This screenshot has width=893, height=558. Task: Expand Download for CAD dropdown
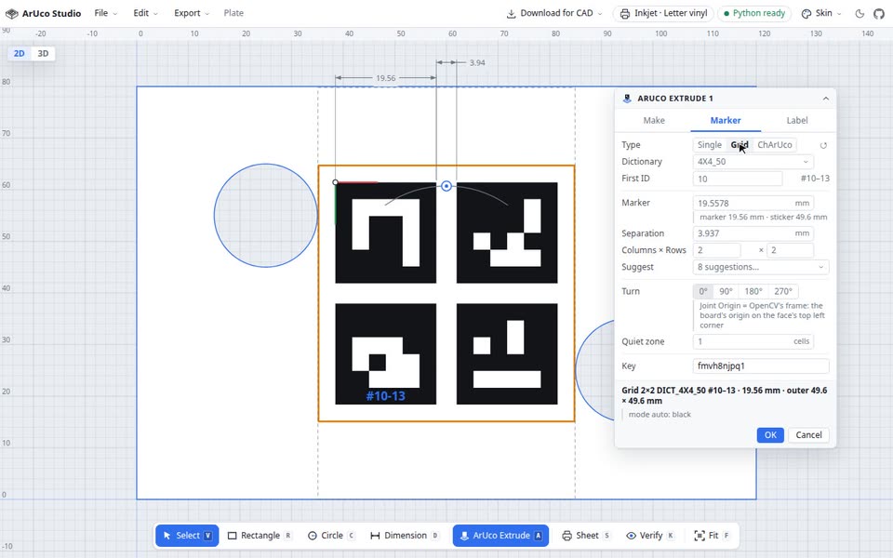click(554, 13)
